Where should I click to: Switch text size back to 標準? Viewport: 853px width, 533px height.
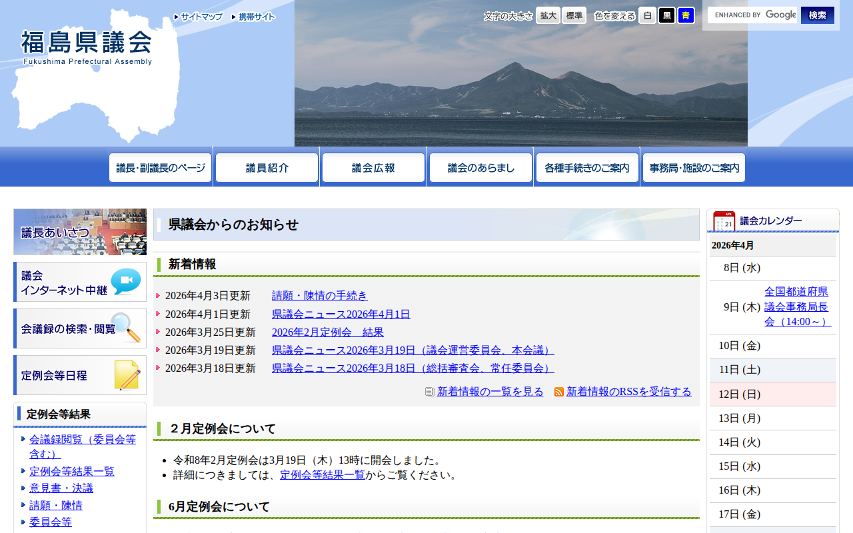[x=573, y=15]
